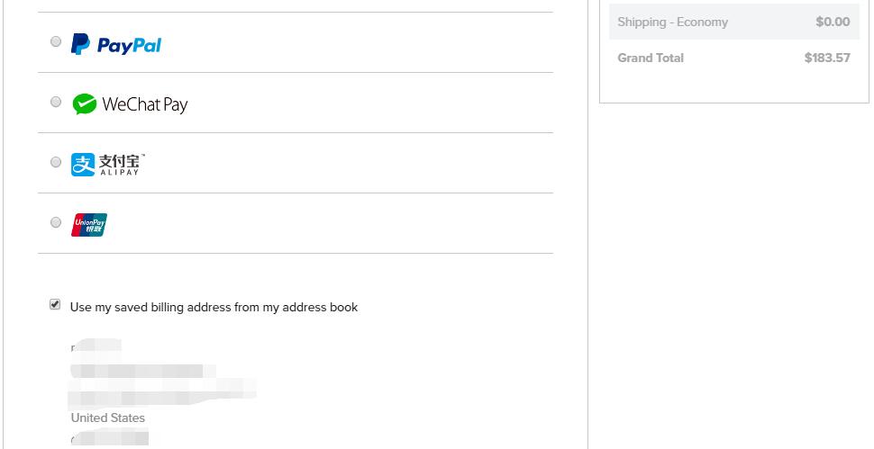Click the 'Use my saved billing address' label
The image size is (874, 449).
214,307
